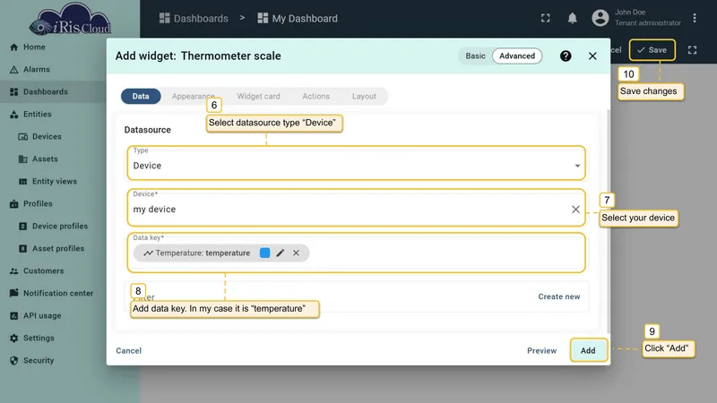
Task: Go to the Widget card tab
Action: (x=258, y=96)
